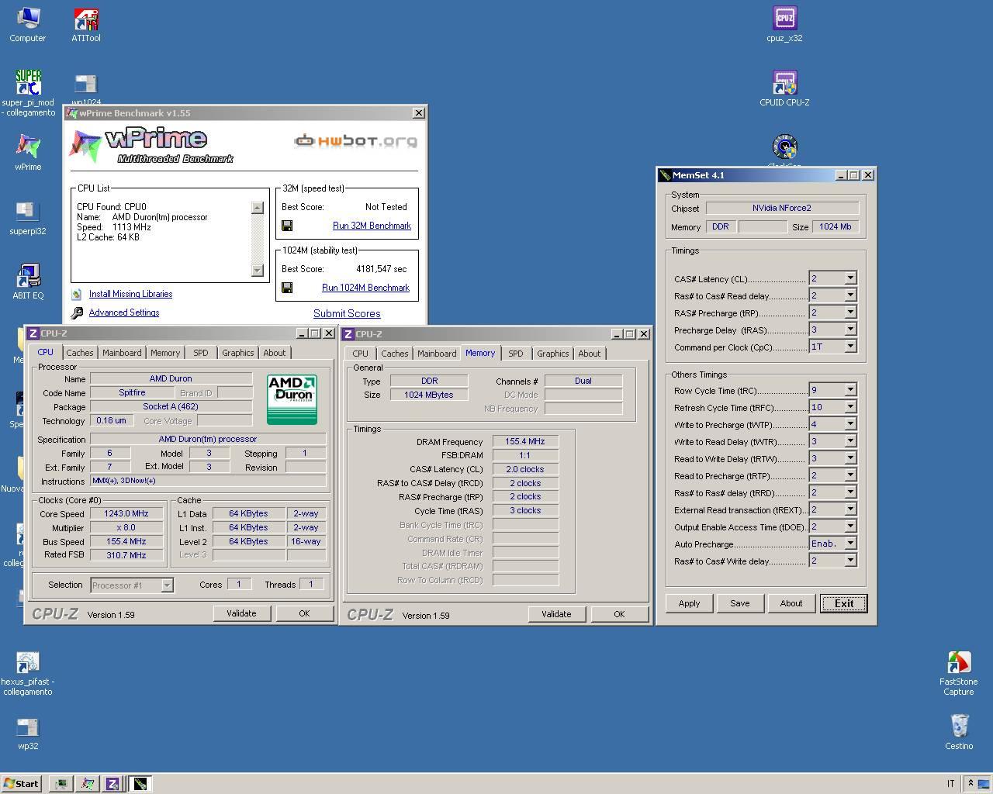Switch to Mainboard tab in left CPU-Z
The height and width of the screenshot is (794, 993).
[122, 353]
